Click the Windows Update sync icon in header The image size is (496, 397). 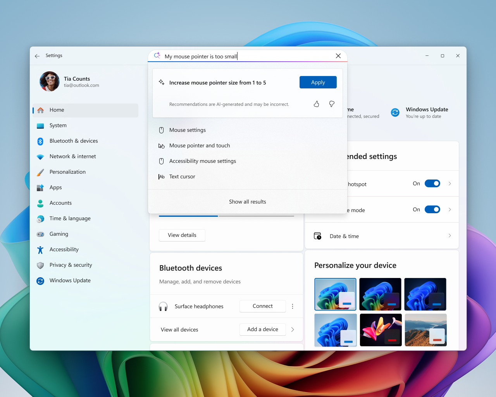(x=395, y=112)
